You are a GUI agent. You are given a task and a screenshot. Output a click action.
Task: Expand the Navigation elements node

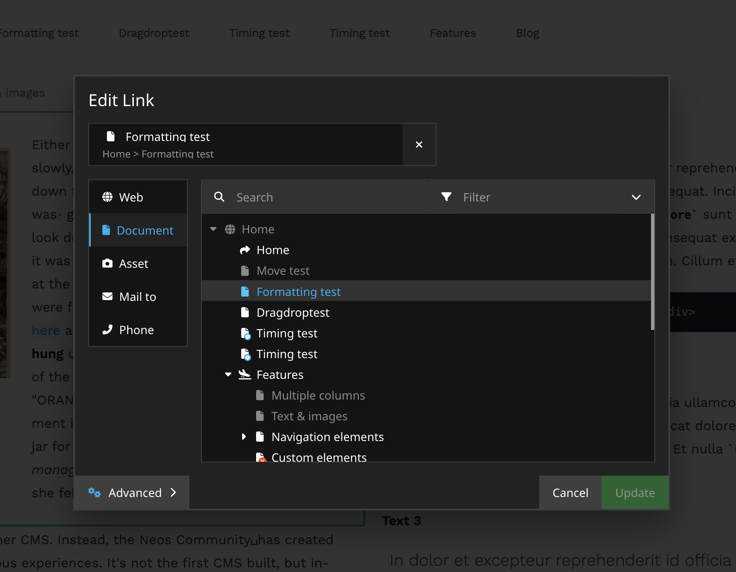tap(243, 436)
